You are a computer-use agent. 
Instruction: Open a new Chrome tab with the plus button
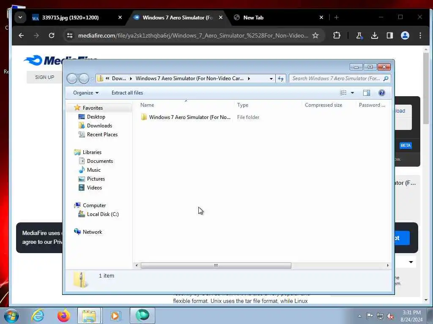pos(336,17)
